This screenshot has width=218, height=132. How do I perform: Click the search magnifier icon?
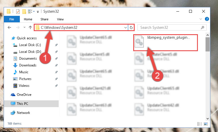(202, 27)
